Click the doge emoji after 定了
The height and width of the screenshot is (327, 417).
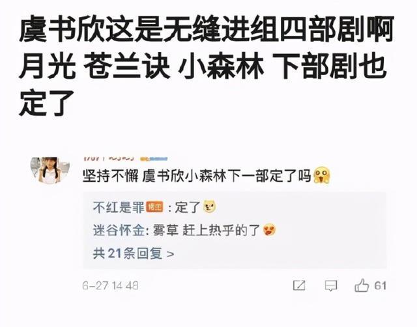209,207
